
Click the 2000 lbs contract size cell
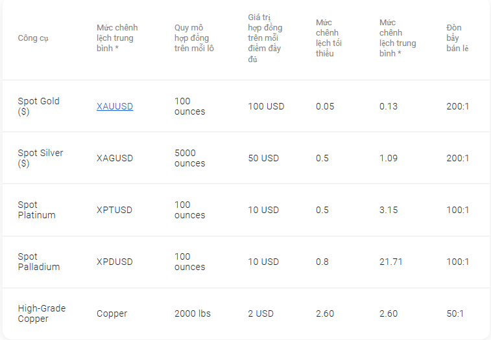pos(193,313)
